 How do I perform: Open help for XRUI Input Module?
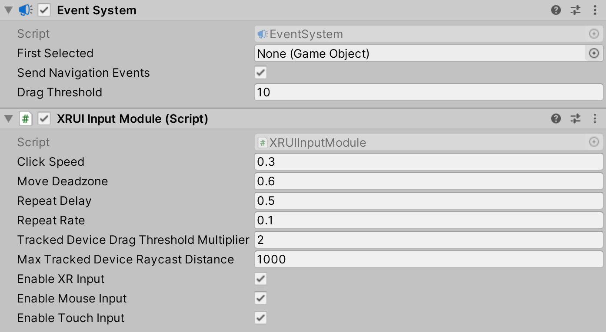(556, 118)
